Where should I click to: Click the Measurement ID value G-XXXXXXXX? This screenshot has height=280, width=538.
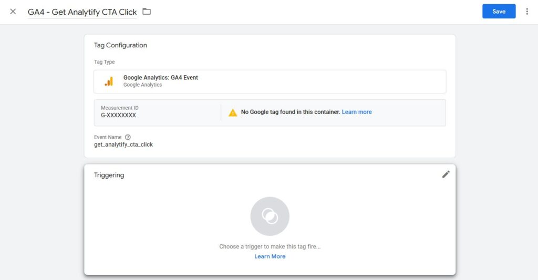(x=118, y=115)
